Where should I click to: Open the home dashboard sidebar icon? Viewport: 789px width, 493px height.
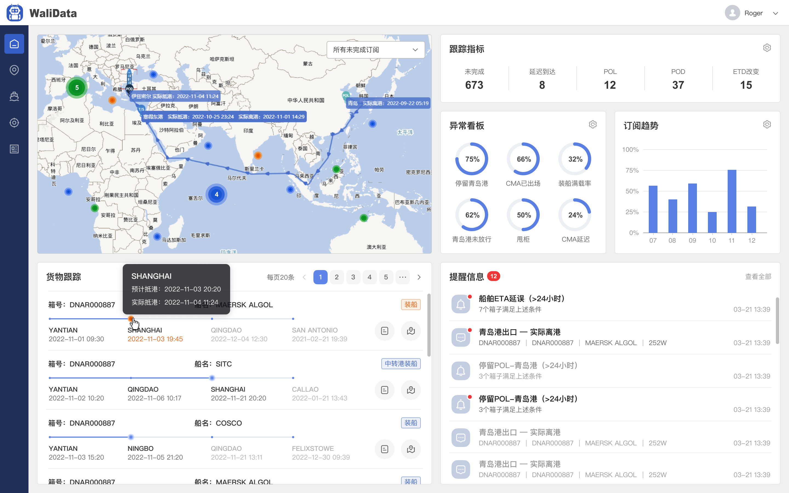click(14, 44)
